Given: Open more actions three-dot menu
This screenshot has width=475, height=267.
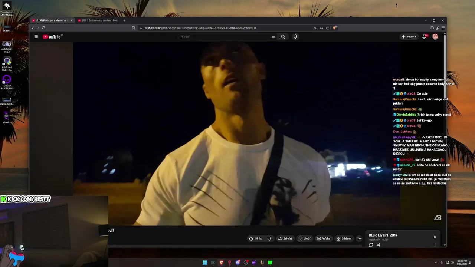Looking at the screenshot, I should tap(359, 238).
